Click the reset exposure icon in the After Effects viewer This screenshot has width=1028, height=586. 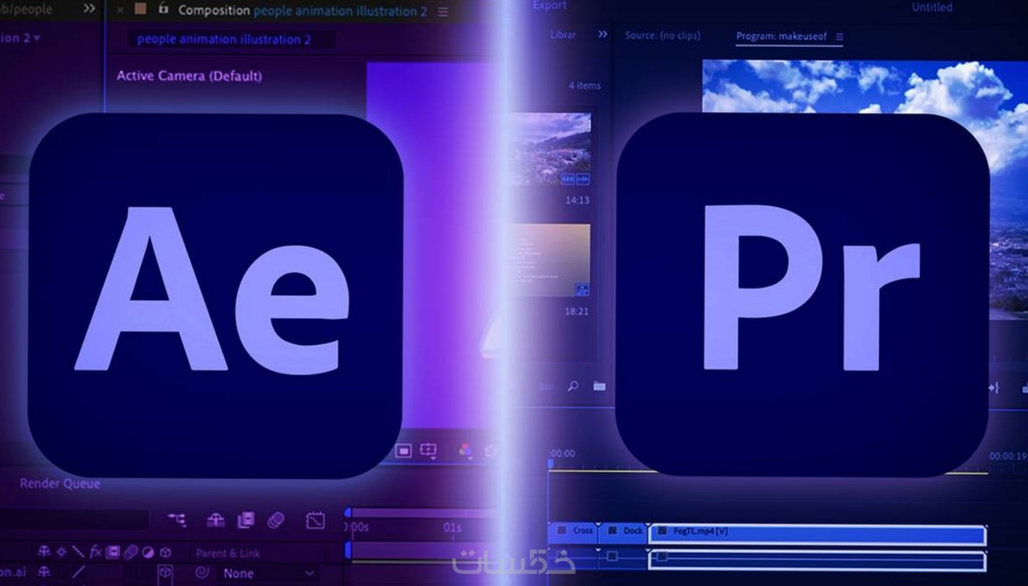pos(491,451)
